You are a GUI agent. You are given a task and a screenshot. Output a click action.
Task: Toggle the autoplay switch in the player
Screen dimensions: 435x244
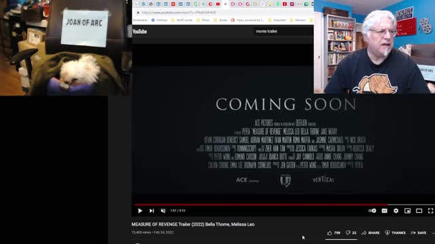tap(372, 211)
